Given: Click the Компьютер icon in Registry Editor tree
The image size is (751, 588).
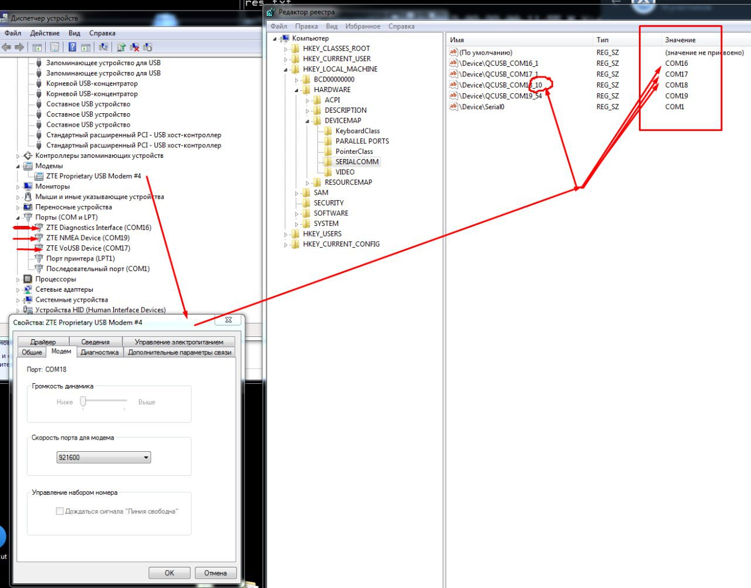Looking at the screenshot, I should (x=285, y=38).
